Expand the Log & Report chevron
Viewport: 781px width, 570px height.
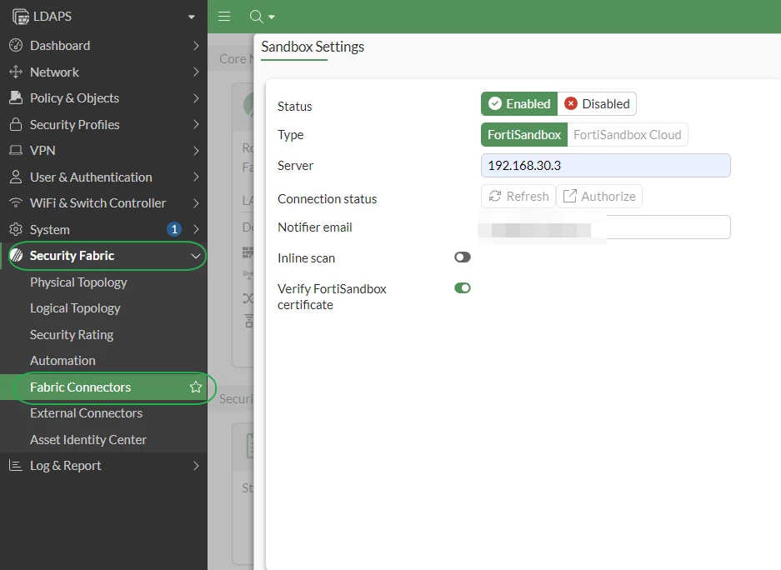[x=196, y=466]
